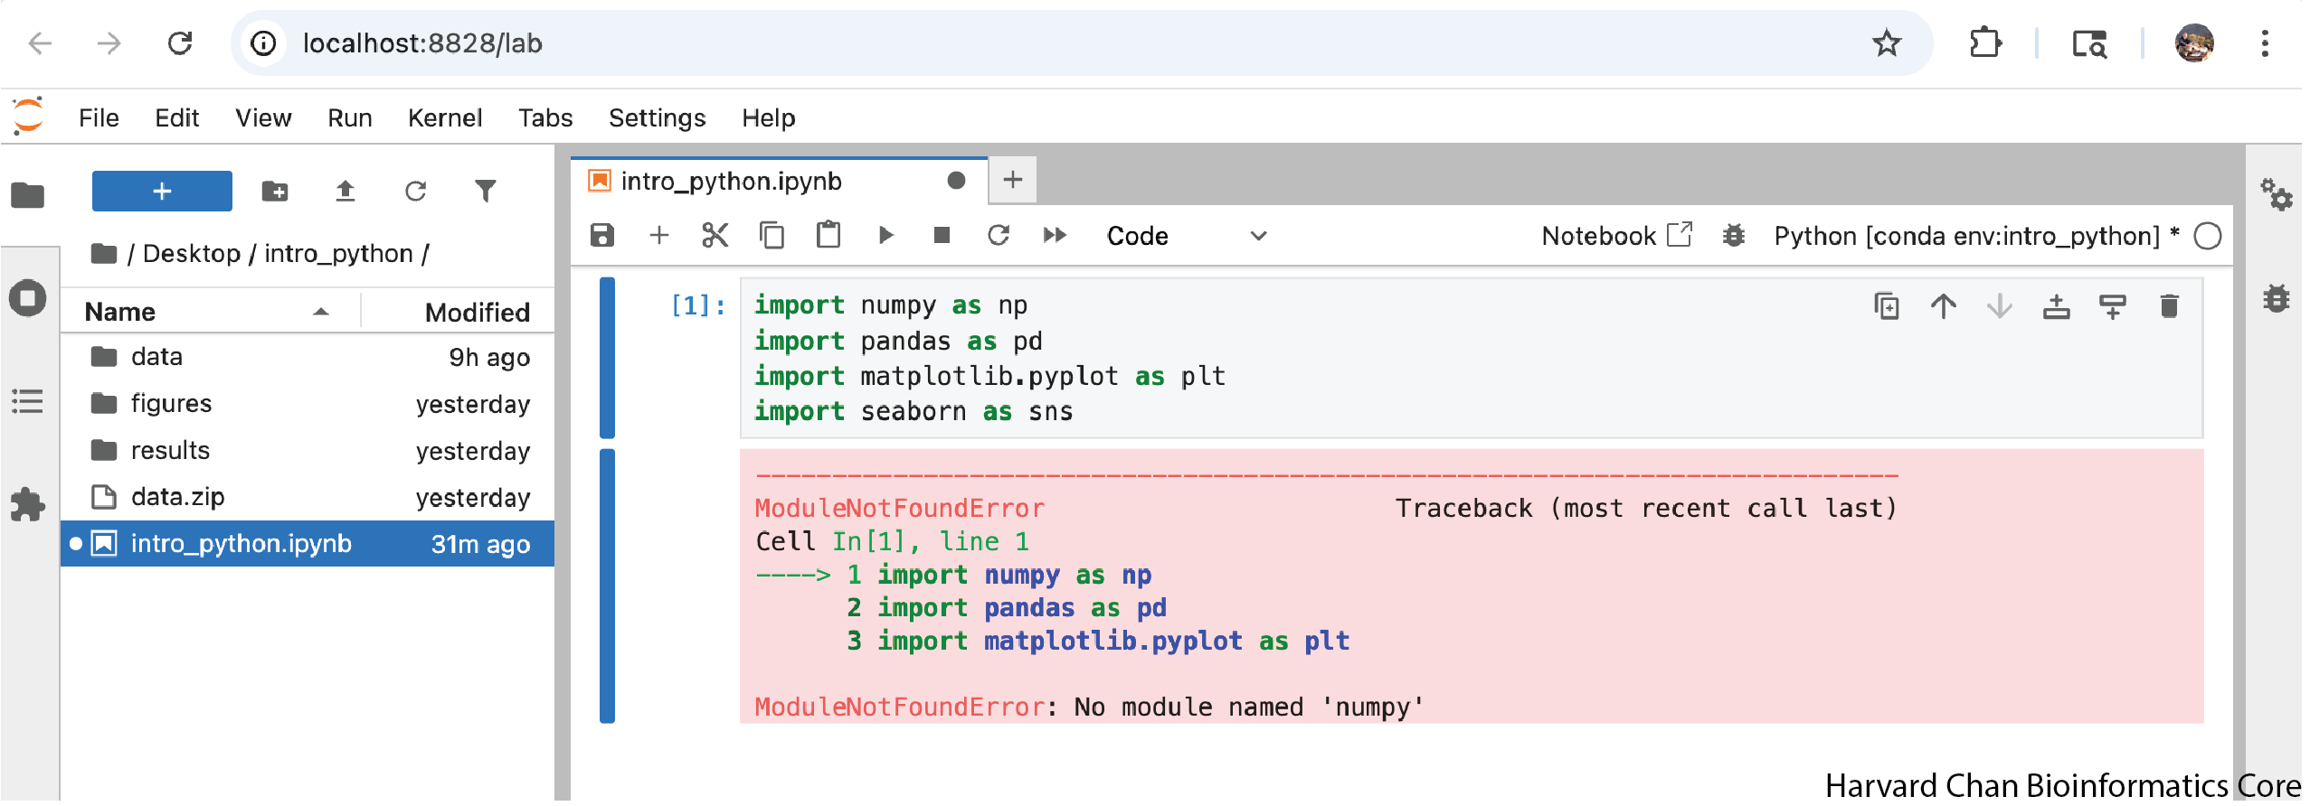
Task: Sort files by the Name column header
Action: tap(120, 312)
